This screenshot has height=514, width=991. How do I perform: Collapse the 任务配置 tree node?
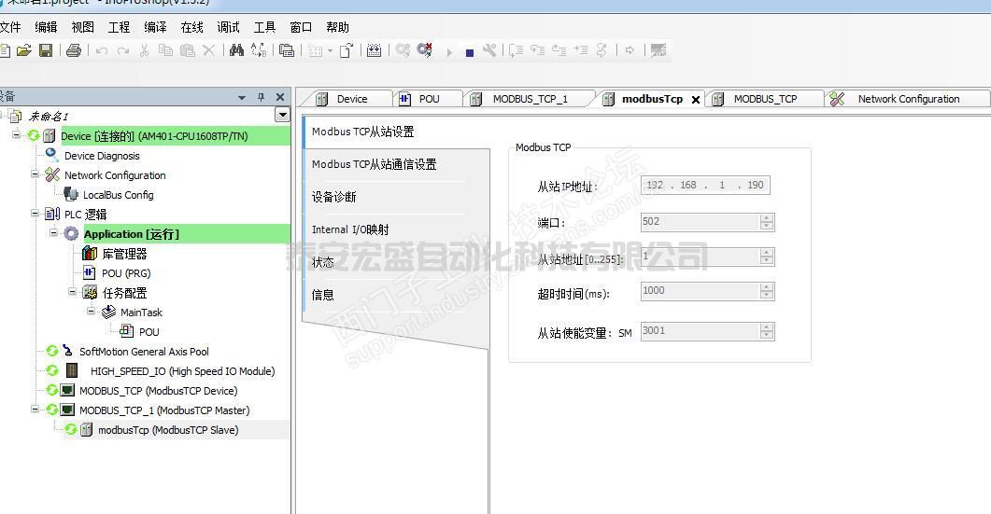[73, 292]
